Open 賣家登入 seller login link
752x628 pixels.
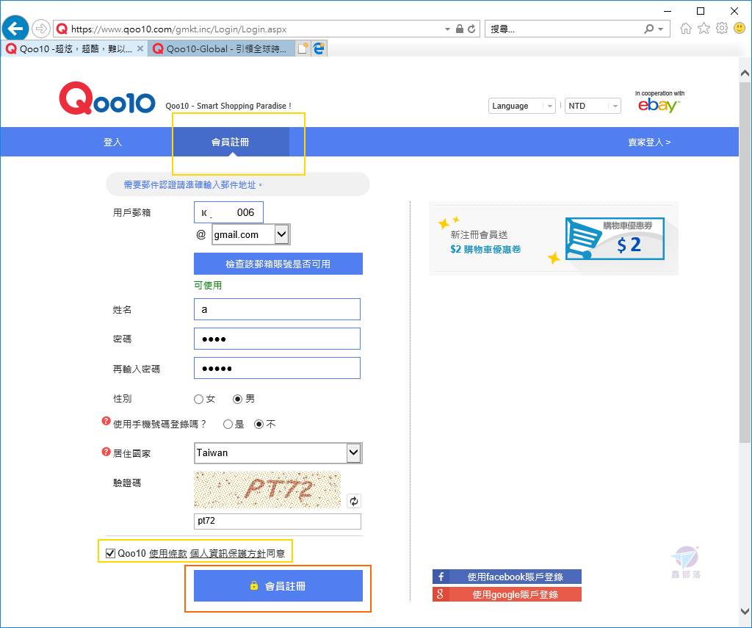click(x=649, y=142)
